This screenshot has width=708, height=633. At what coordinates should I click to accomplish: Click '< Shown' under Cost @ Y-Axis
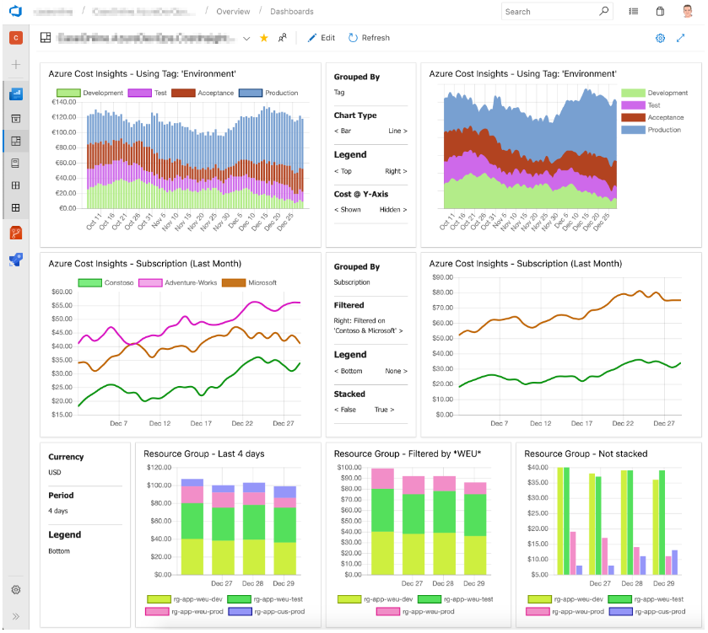(347, 210)
